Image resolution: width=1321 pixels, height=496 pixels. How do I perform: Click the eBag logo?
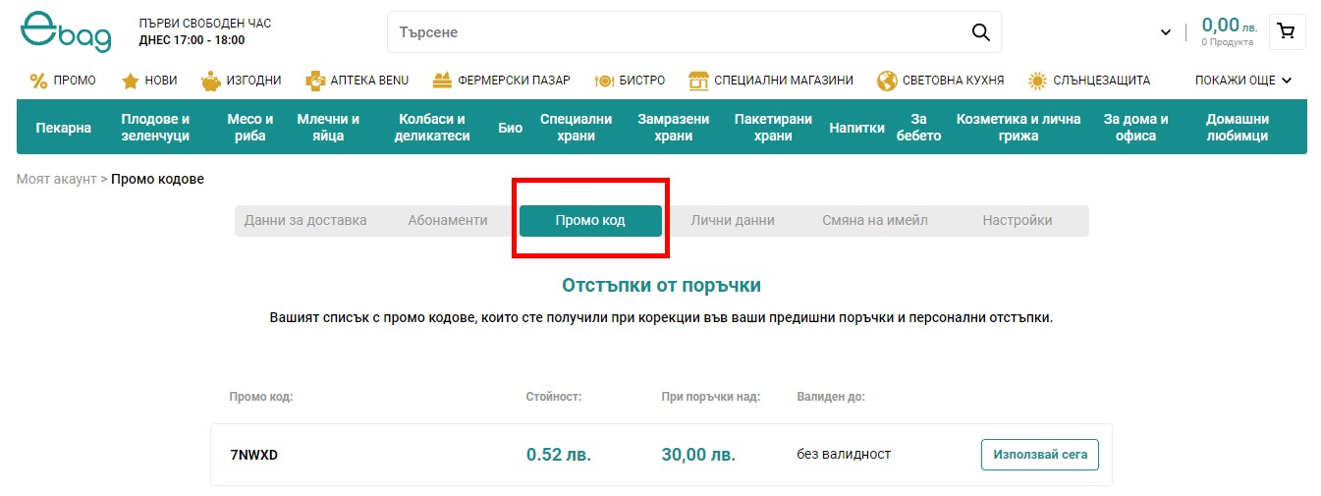coord(66,31)
